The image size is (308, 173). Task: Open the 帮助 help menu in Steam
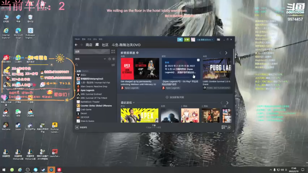click(100, 39)
